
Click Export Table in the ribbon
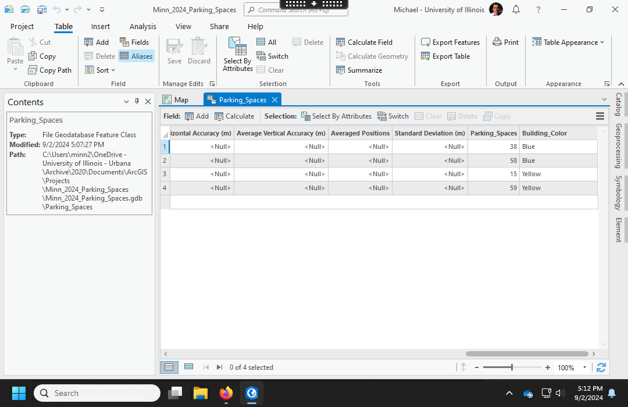445,56
